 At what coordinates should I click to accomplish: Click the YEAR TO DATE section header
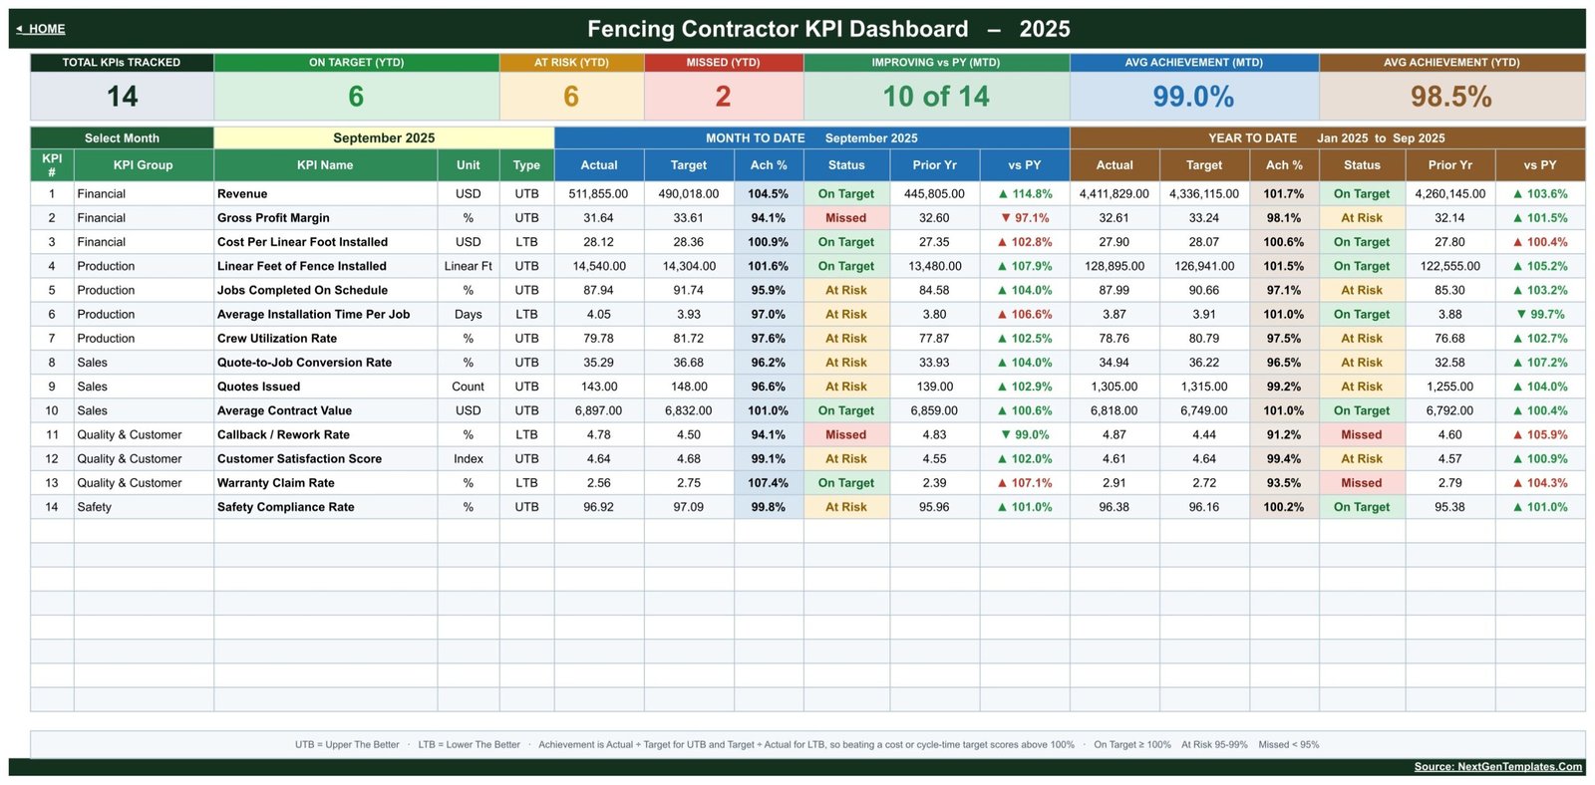pyautogui.click(x=1327, y=138)
